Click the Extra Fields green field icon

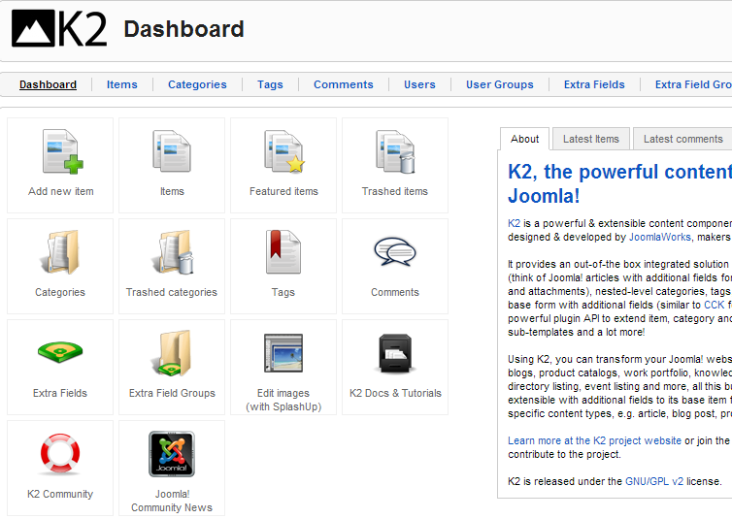pos(60,352)
